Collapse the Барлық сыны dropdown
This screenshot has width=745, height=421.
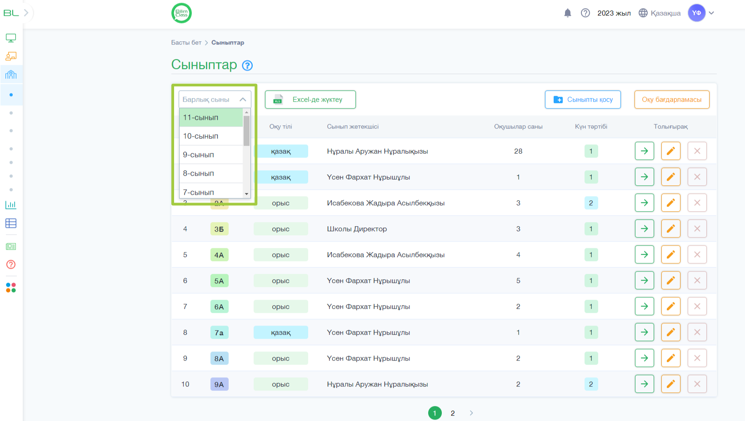click(x=243, y=99)
